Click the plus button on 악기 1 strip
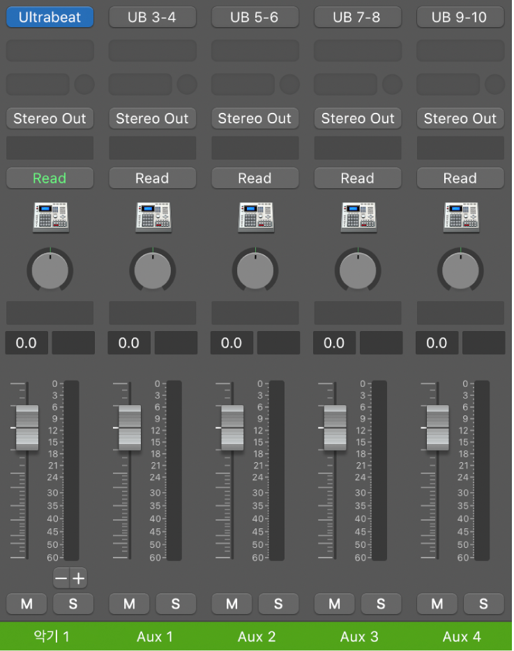Screen dimensions: 514x651 (x=79, y=578)
